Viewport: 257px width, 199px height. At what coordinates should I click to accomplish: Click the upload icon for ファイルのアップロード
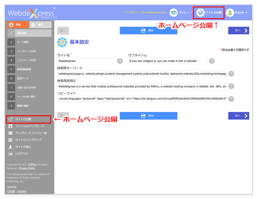(11, 126)
